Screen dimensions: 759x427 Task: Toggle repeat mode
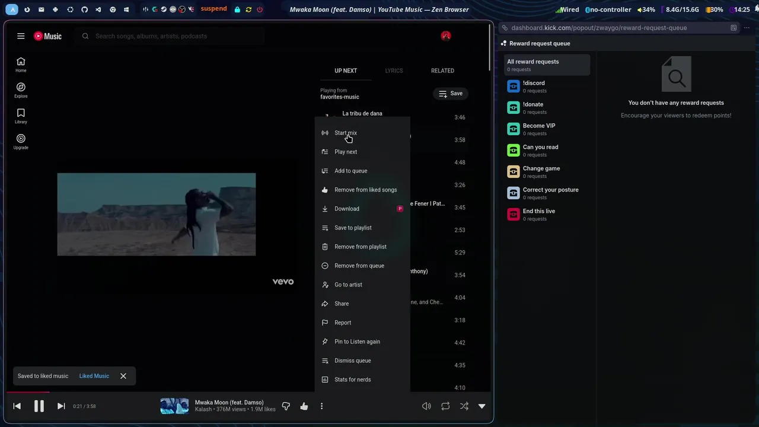[x=445, y=406]
